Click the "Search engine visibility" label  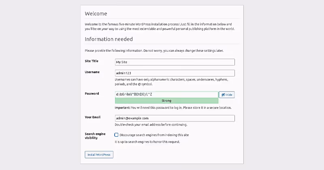coord(95,136)
